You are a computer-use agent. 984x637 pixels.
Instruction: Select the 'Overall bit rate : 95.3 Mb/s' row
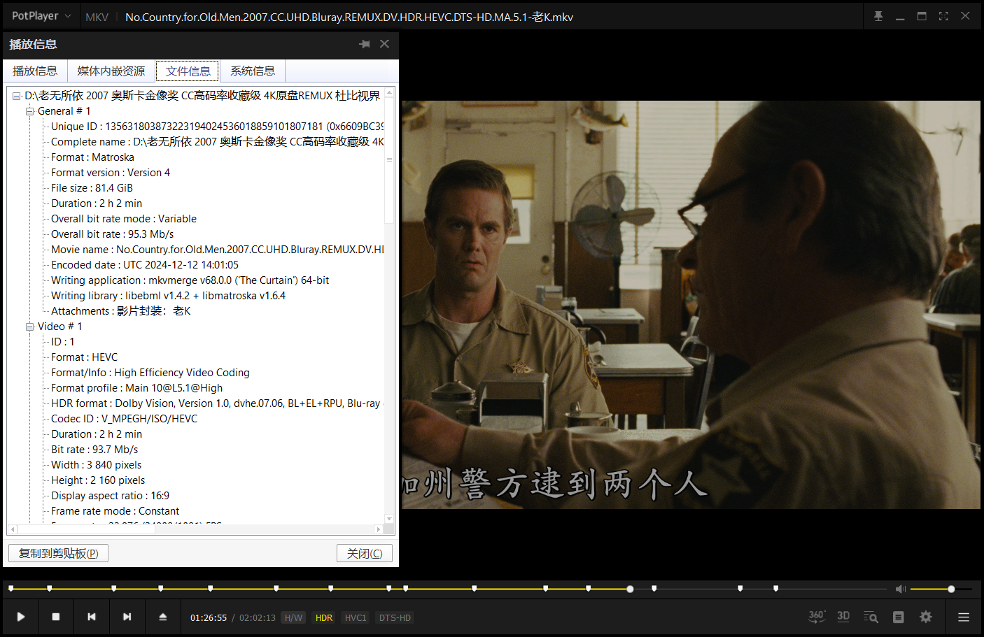coord(112,234)
